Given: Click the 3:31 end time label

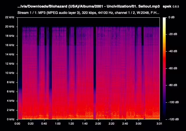Looking at the screenshot, I should 159,124.
